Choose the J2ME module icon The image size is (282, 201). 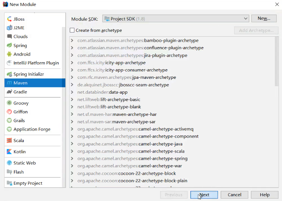click(10, 28)
